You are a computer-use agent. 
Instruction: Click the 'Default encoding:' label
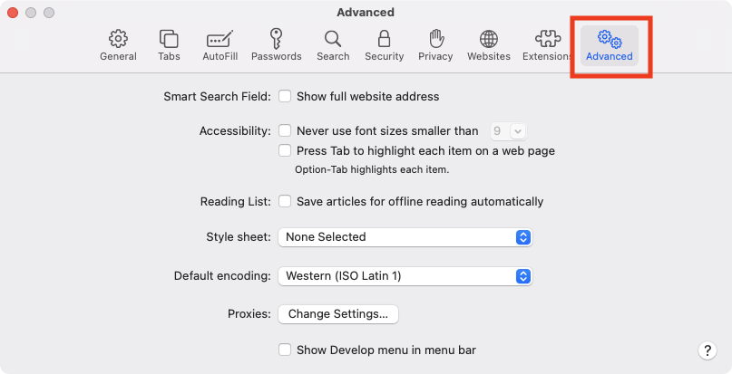coord(222,276)
